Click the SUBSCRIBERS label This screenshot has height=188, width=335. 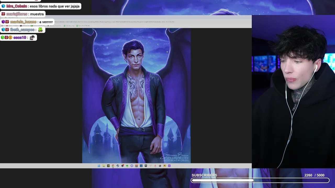204,175
